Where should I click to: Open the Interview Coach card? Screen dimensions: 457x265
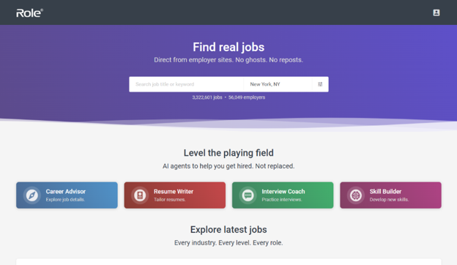(283, 195)
